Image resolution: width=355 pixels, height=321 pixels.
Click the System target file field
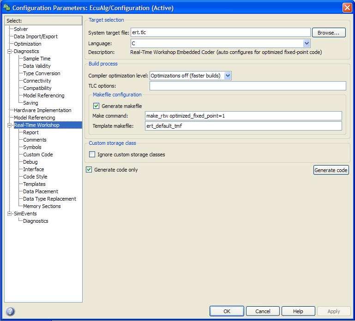pyautogui.click(x=220, y=32)
